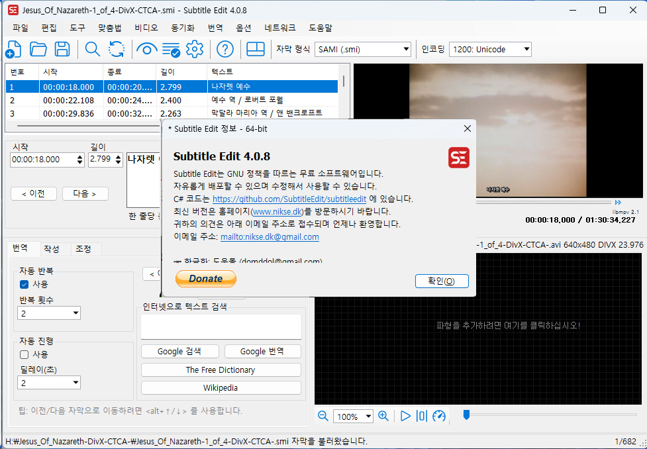Image resolution: width=647 pixels, height=449 pixels.
Task: Zoom out the waveform with minus magnifier
Action: coord(323,416)
